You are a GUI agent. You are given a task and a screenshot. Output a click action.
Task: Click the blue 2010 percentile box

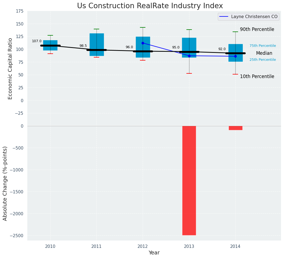point(50,45)
